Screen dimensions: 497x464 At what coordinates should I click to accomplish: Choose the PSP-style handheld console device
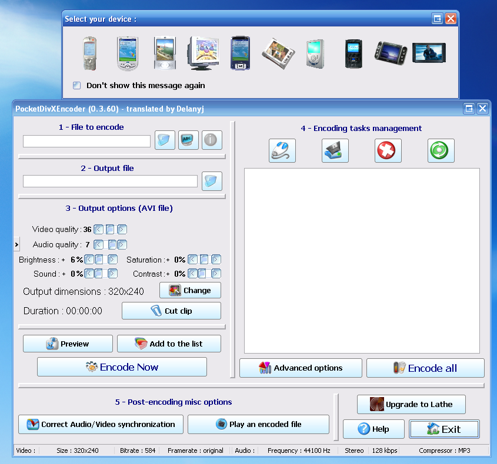(391, 53)
